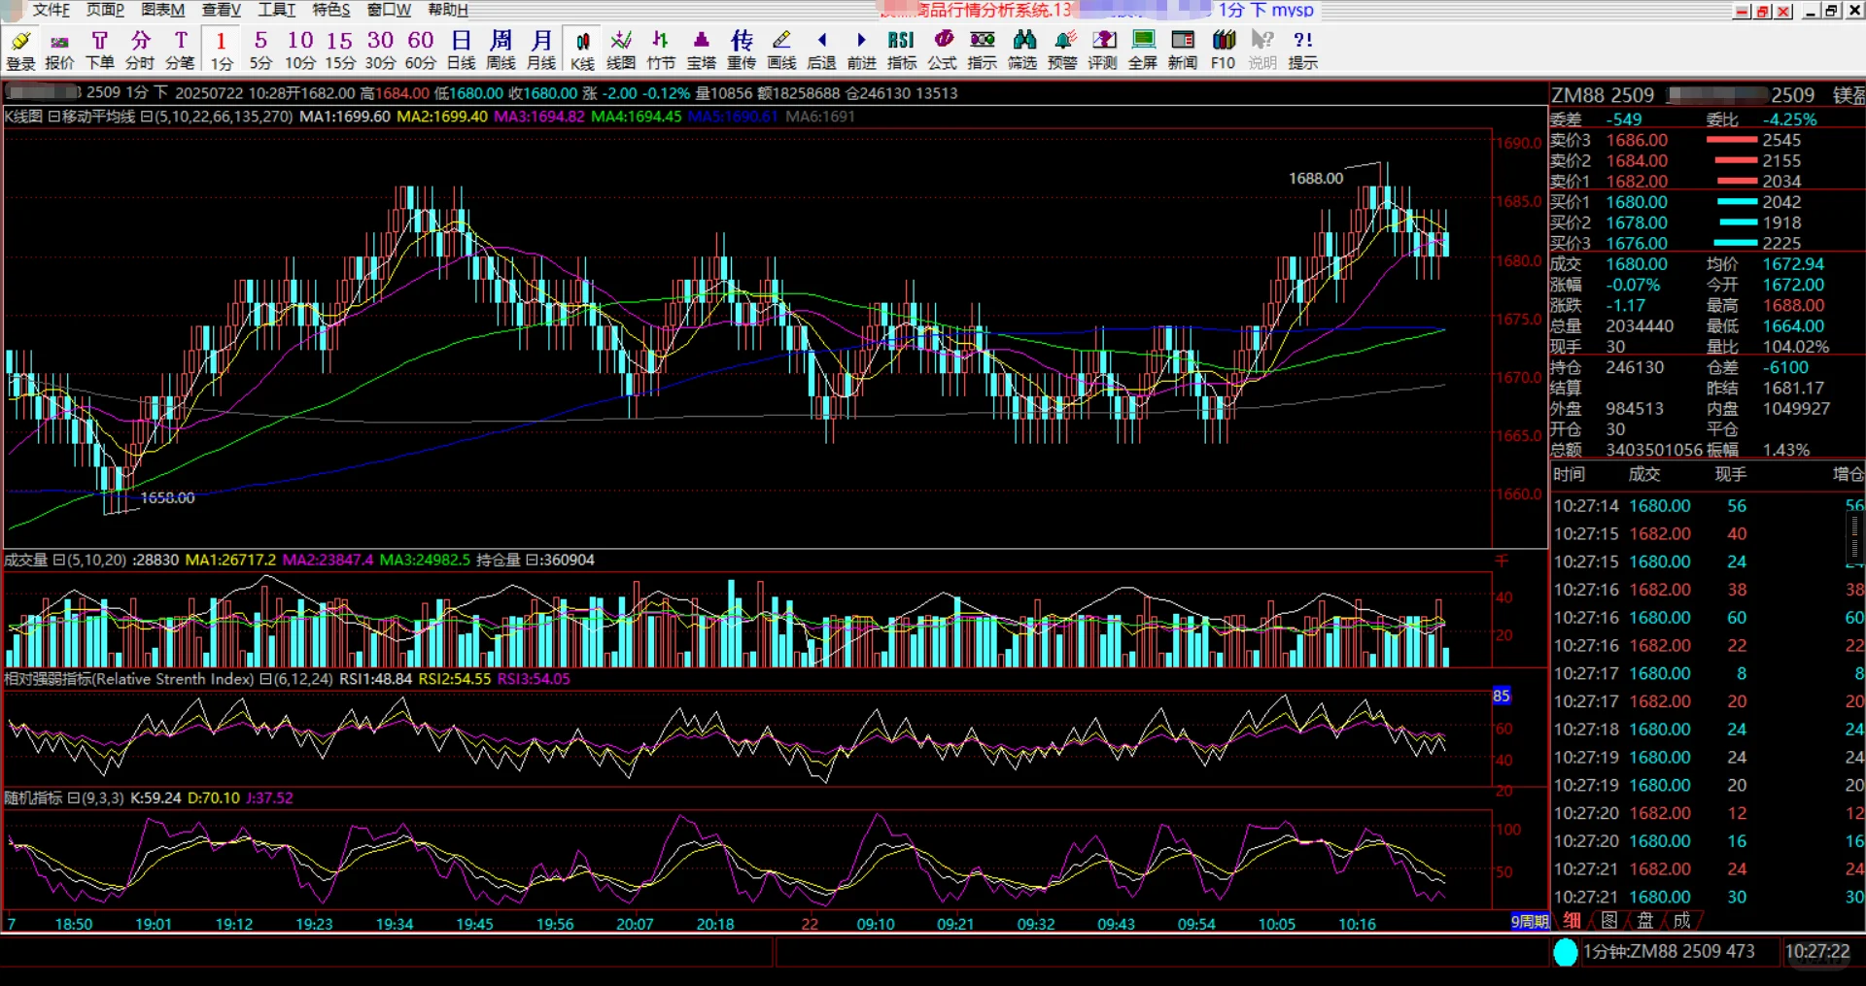Expand the 持仓量 parameter box
Screen dimensions: 1866x986
[532, 561]
